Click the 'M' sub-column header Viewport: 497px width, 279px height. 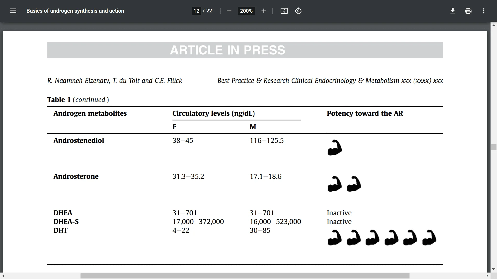(253, 127)
